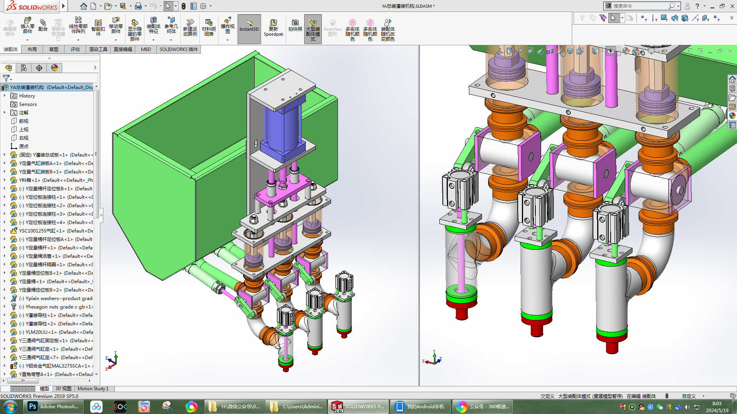Click the Windows Start button
The image size is (737, 414).
click(10, 407)
